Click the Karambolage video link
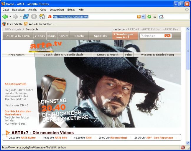The image size is (191, 151). [x=119, y=138]
